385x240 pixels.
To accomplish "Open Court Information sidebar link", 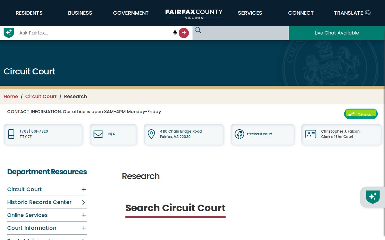I will (32, 228).
